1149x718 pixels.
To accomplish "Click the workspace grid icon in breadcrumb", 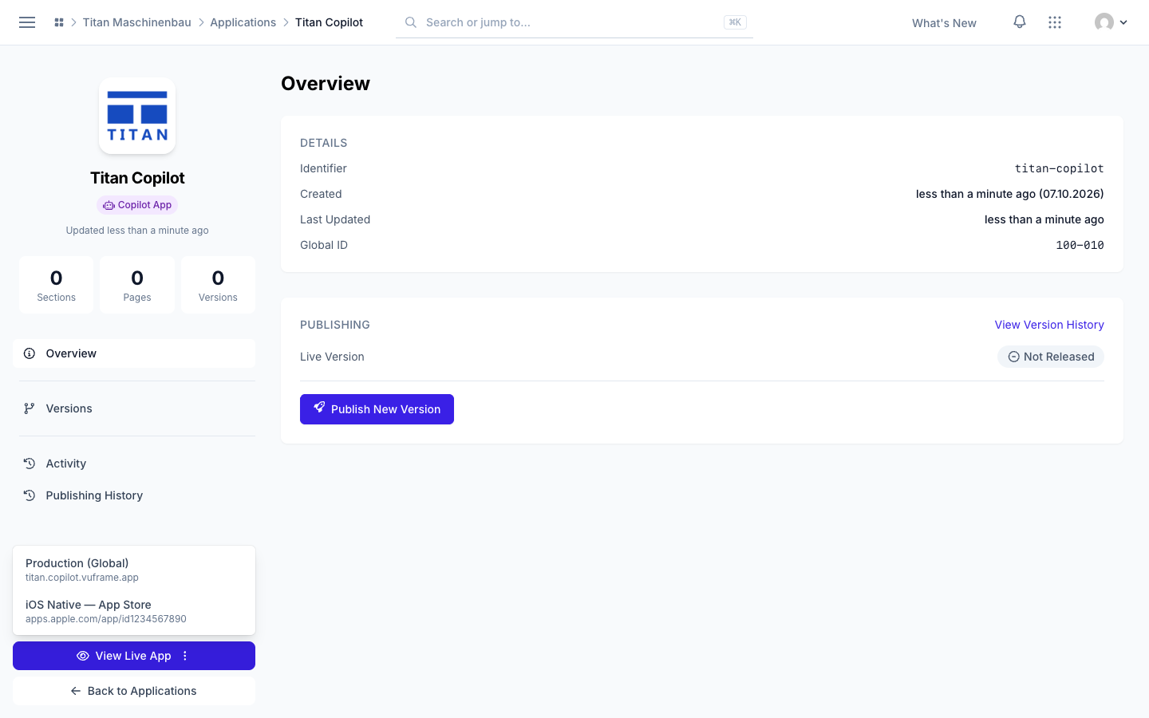I will (59, 22).
